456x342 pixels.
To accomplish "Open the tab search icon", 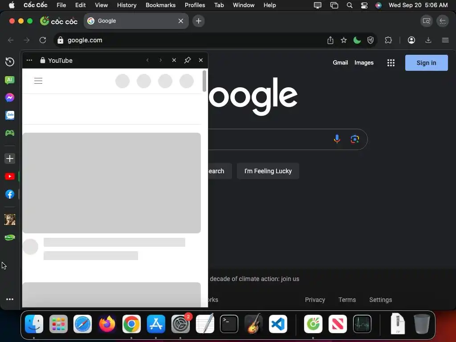I will coord(427,21).
